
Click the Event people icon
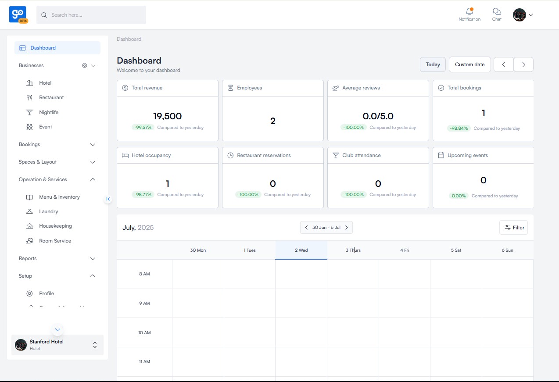(x=29, y=127)
